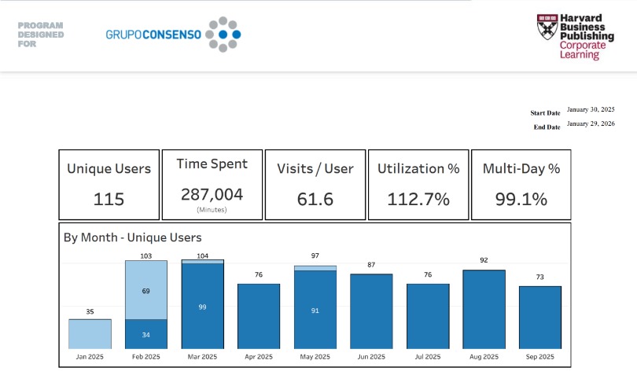
Task: Select the Aug 2025 bar showing 92
Action: point(484,309)
